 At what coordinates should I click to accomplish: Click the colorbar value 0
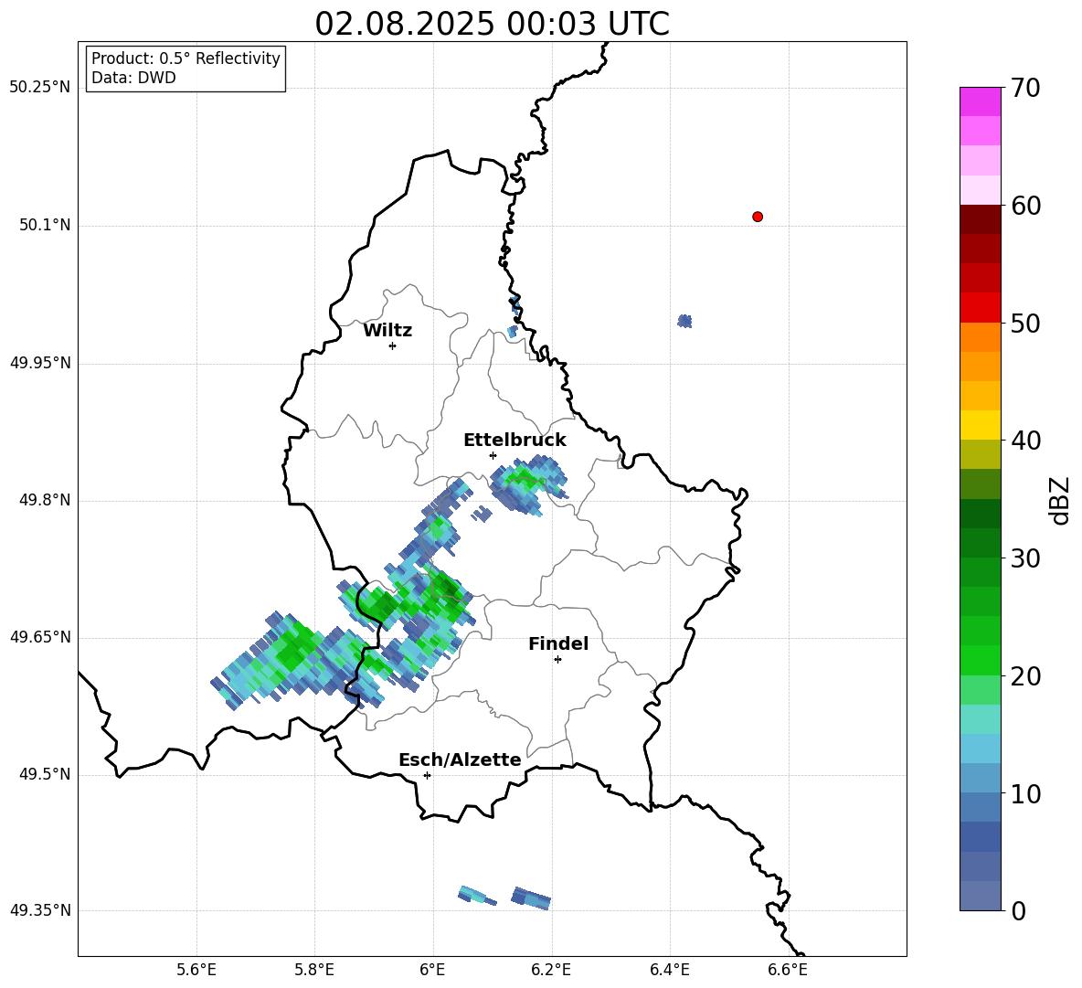pos(1019,910)
